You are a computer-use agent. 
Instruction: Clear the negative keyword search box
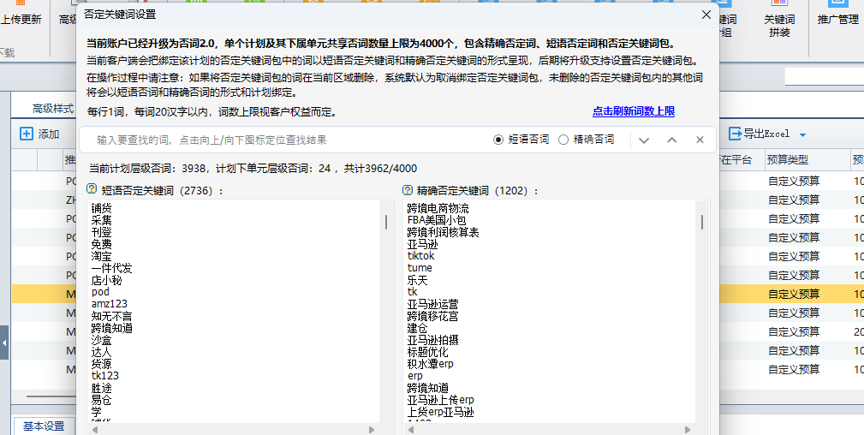click(x=700, y=140)
